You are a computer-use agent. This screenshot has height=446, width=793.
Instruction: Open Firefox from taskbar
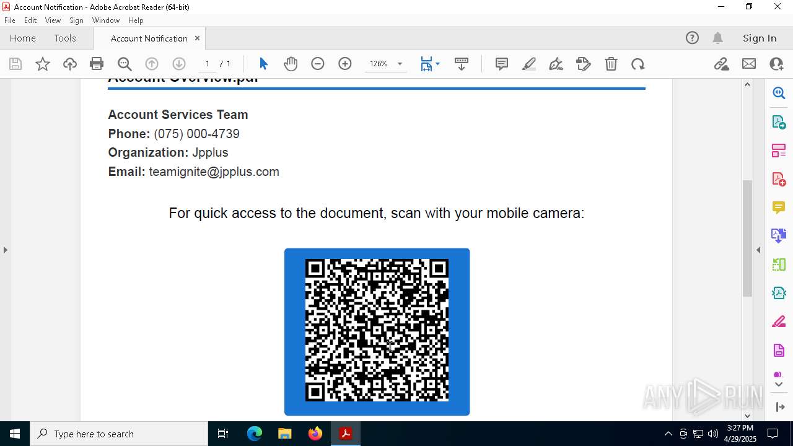pos(315,434)
